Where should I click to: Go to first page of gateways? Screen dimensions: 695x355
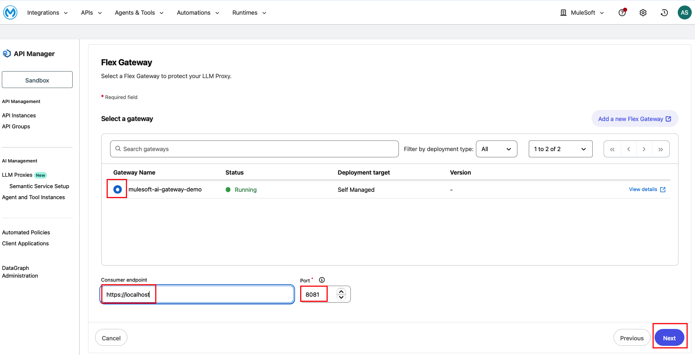click(612, 149)
